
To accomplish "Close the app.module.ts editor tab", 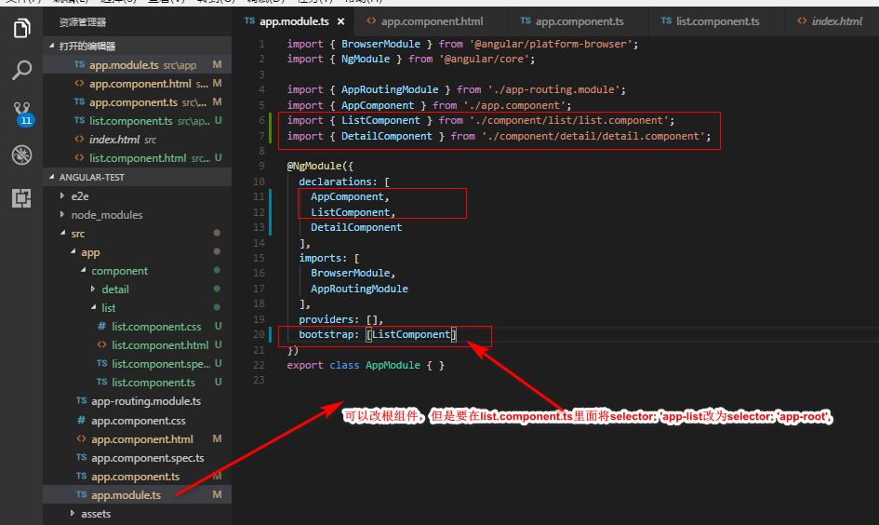I will (x=340, y=22).
